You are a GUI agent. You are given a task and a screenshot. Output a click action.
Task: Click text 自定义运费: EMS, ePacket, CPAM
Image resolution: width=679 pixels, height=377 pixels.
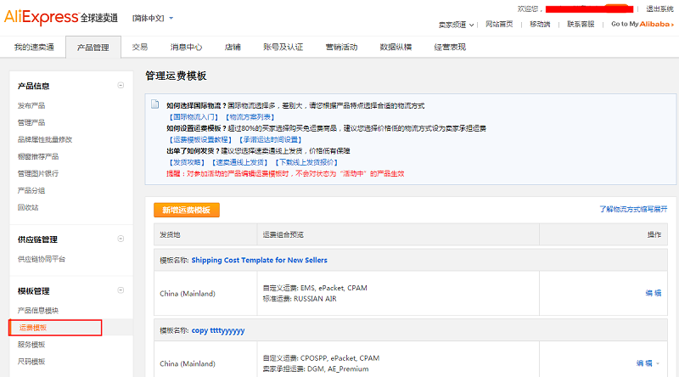(315, 288)
